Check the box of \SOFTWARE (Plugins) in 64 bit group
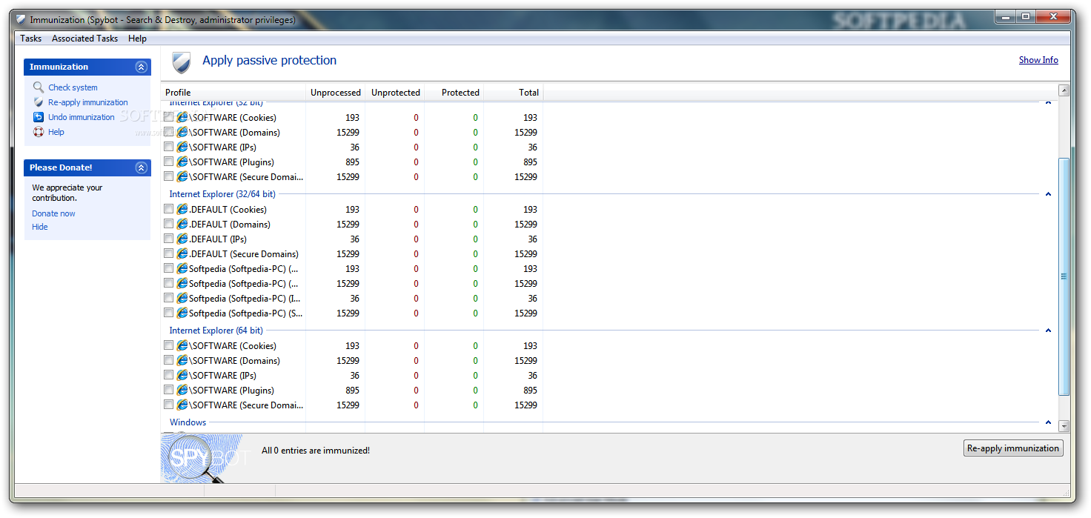 (x=169, y=390)
